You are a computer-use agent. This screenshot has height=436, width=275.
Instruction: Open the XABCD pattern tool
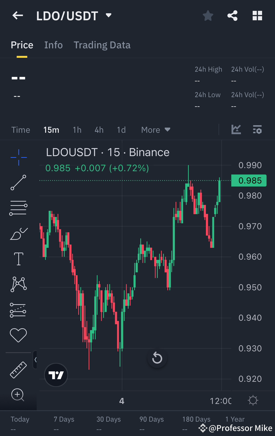(18, 284)
